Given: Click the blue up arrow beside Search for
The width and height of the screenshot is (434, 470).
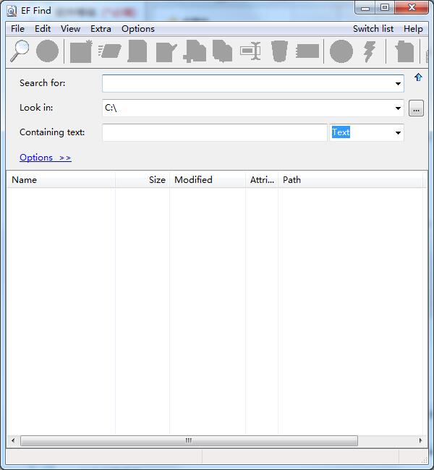Looking at the screenshot, I should (418, 77).
